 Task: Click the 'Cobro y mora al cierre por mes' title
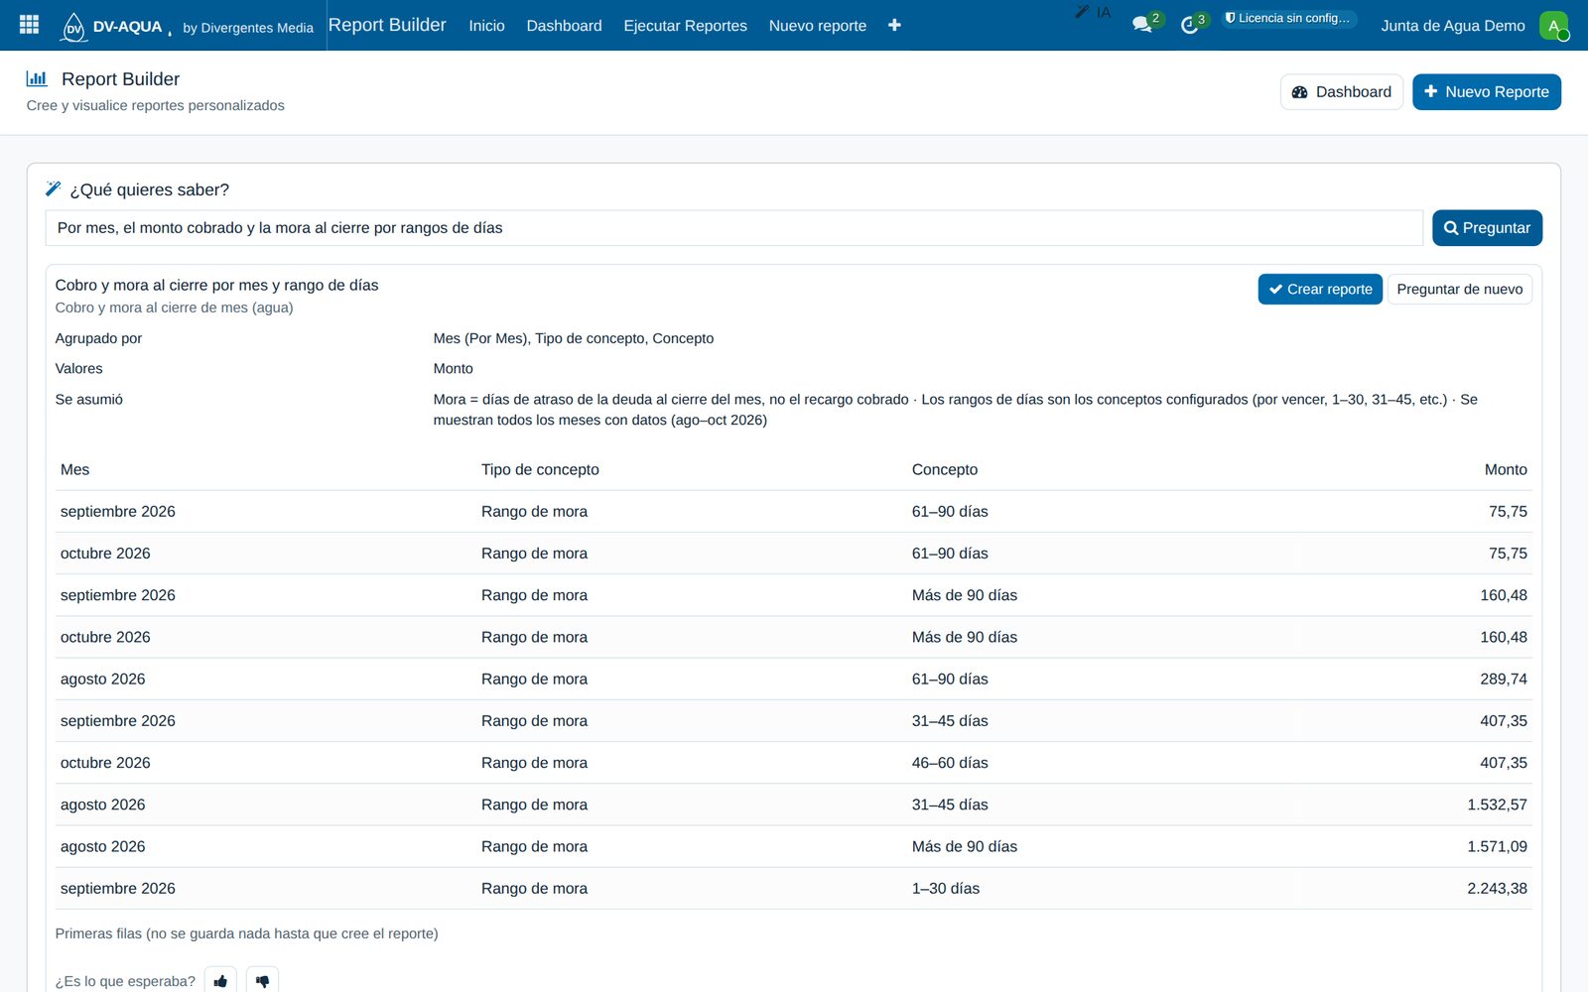(216, 285)
